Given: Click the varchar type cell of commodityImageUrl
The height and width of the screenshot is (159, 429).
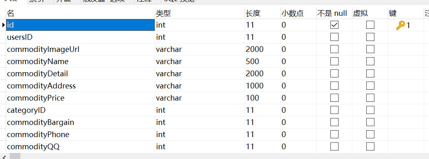Looking at the screenshot, I should (200, 49).
